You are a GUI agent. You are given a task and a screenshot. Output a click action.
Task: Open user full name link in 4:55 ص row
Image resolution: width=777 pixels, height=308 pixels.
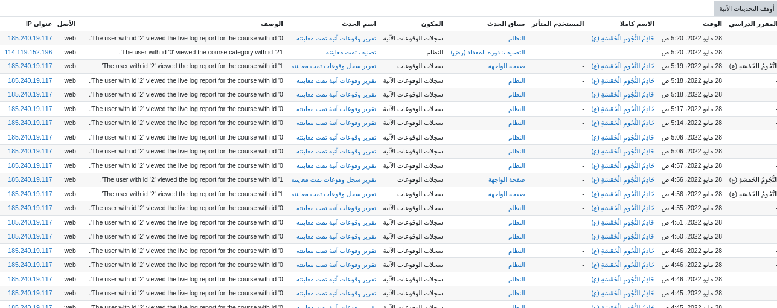pos(622,208)
